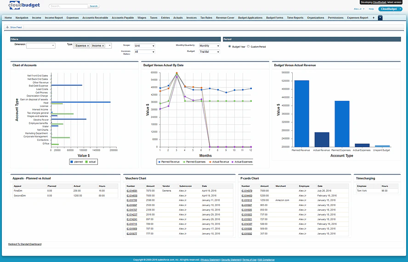Click the green actual legend swatch

pyautogui.click(x=87, y=162)
